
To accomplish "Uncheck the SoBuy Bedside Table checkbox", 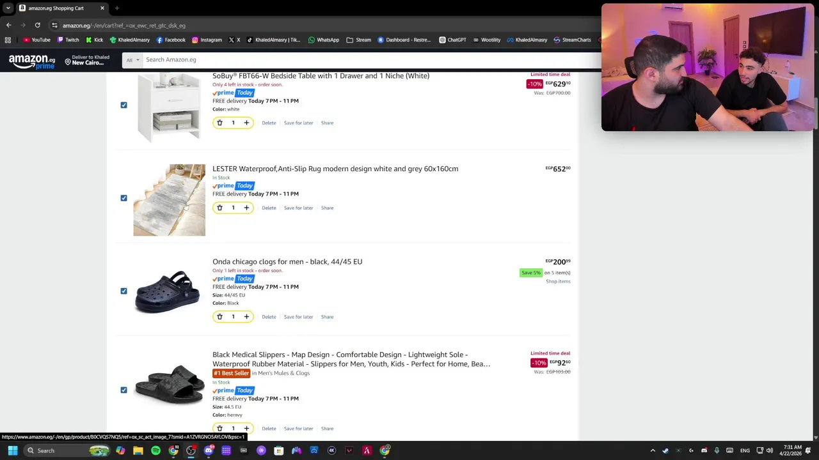I will [x=123, y=105].
